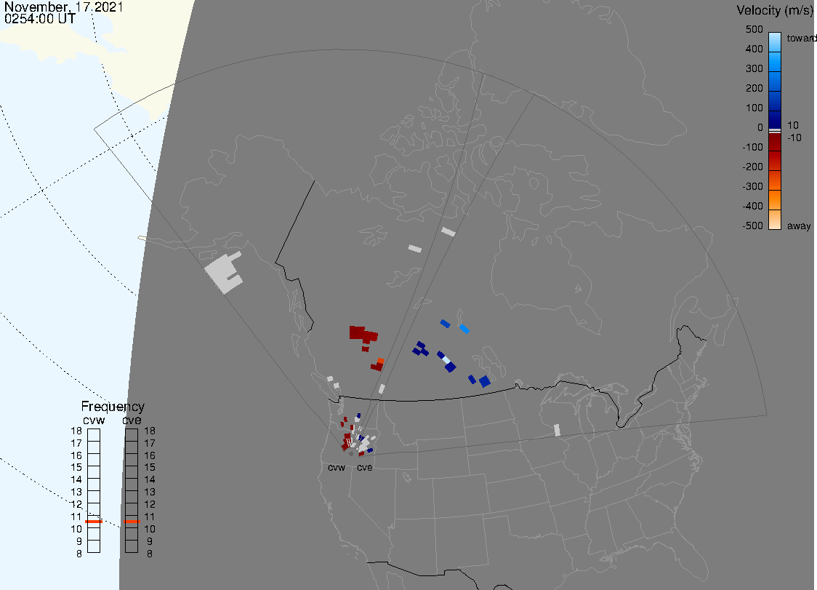
Task: Click the orange-red patch below the dark red cluster
Action: click(x=380, y=361)
